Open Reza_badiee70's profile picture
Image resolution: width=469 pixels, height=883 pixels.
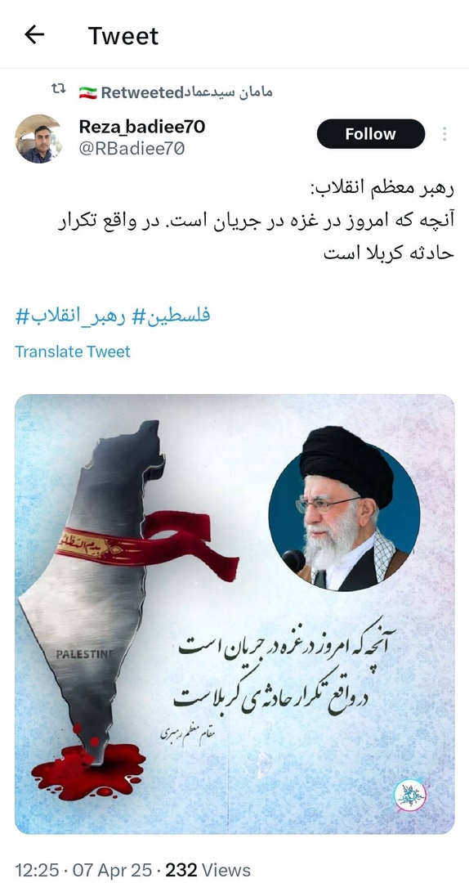(x=38, y=138)
